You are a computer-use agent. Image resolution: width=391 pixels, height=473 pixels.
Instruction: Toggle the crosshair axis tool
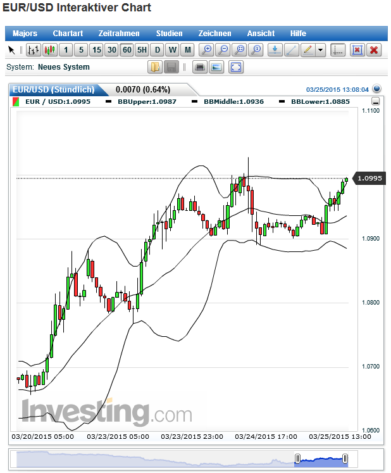tap(338, 50)
